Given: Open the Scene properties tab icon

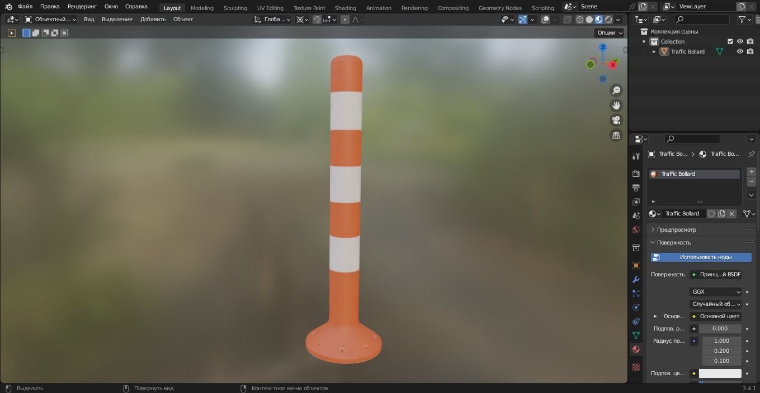Looking at the screenshot, I should 636,215.
